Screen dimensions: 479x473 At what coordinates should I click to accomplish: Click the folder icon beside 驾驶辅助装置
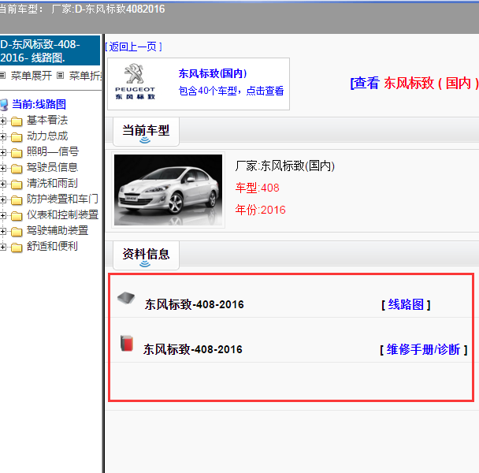point(17,232)
